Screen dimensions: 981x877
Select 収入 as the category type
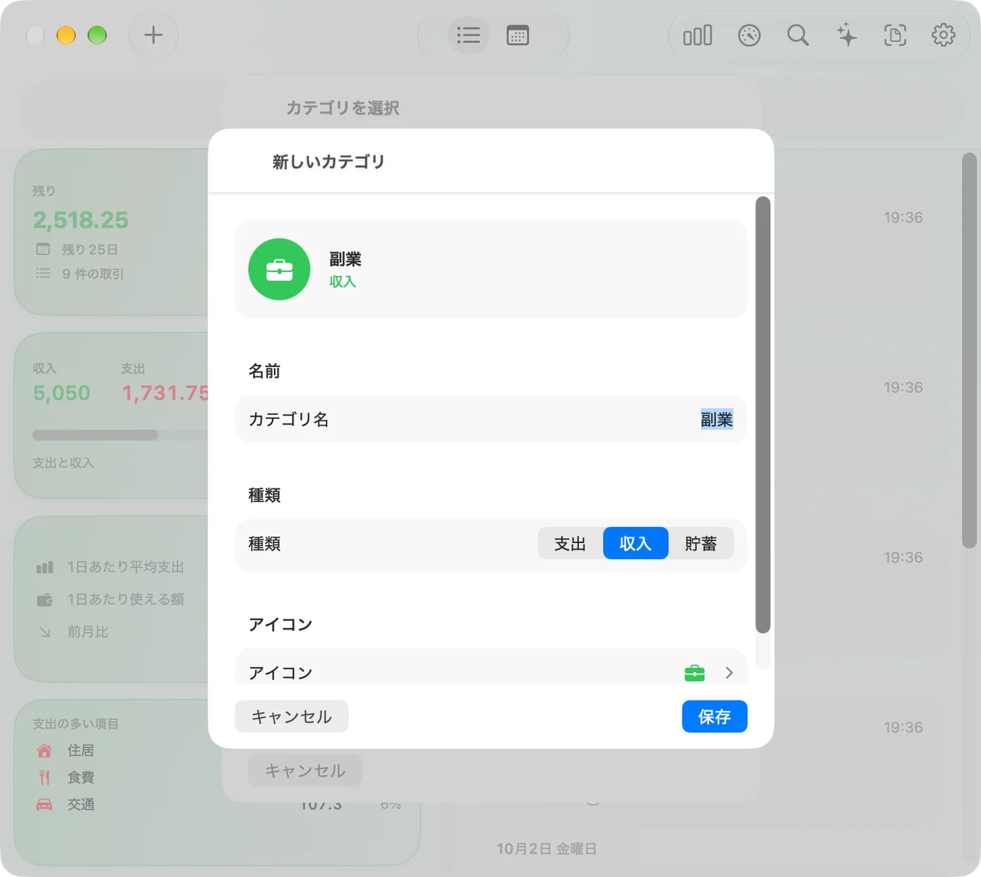[x=636, y=544]
